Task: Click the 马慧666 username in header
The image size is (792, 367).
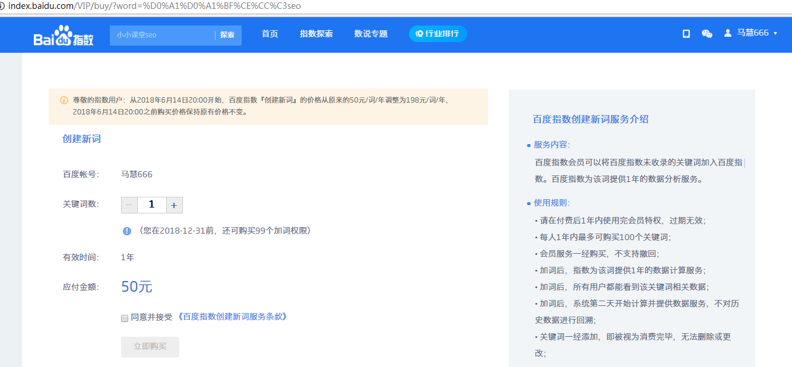Action: [x=753, y=33]
